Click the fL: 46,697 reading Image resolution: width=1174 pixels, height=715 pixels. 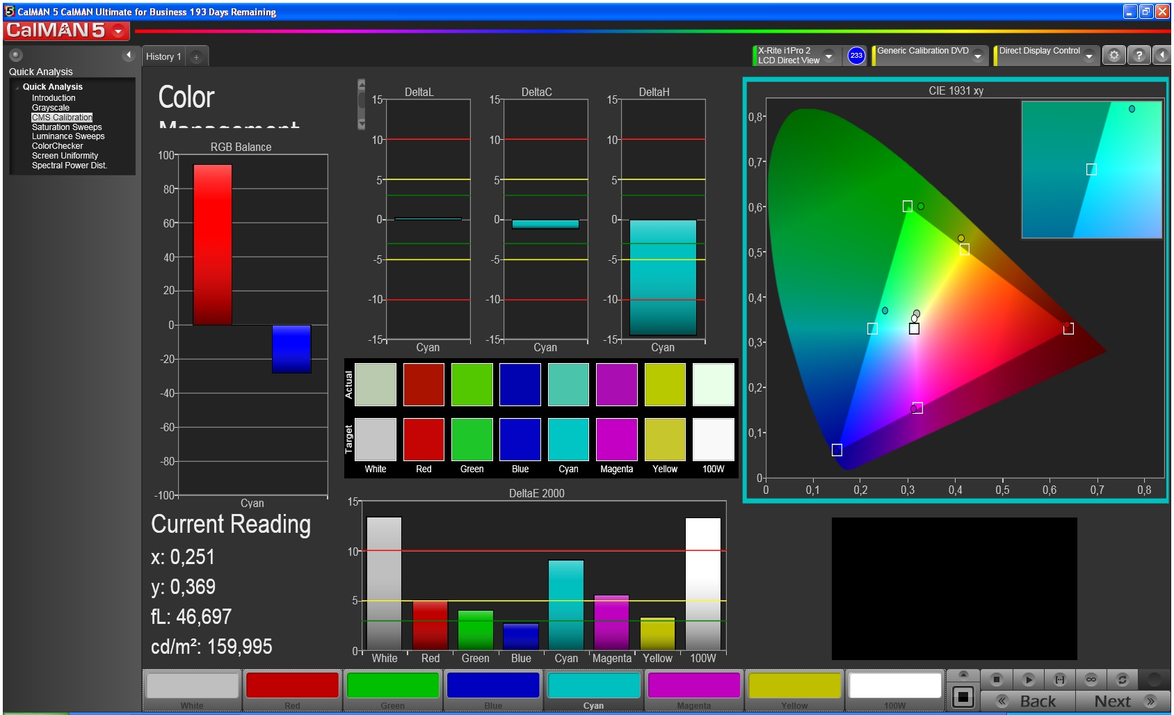click(191, 617)
